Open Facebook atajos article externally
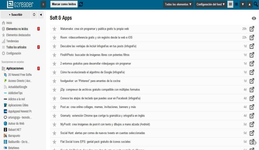The height and width of the screenshot is (150, 259). [252, 98]
